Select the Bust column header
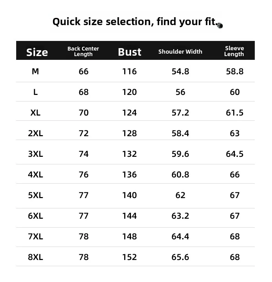Viewport: 272px width, 282px height. click(x=129, y=52)
